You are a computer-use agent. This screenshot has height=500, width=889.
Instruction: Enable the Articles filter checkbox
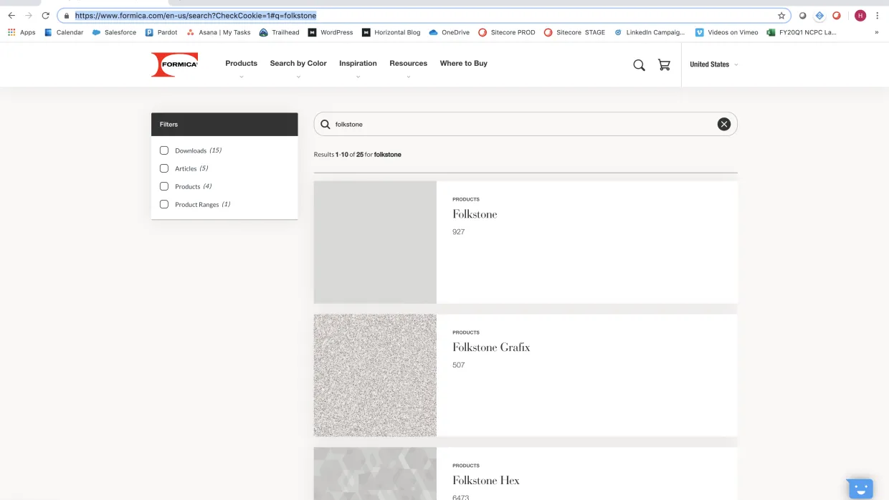(x=164, y=168)
